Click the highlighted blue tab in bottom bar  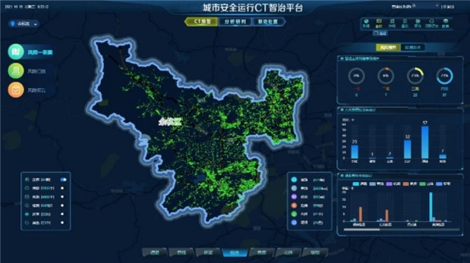235,252
